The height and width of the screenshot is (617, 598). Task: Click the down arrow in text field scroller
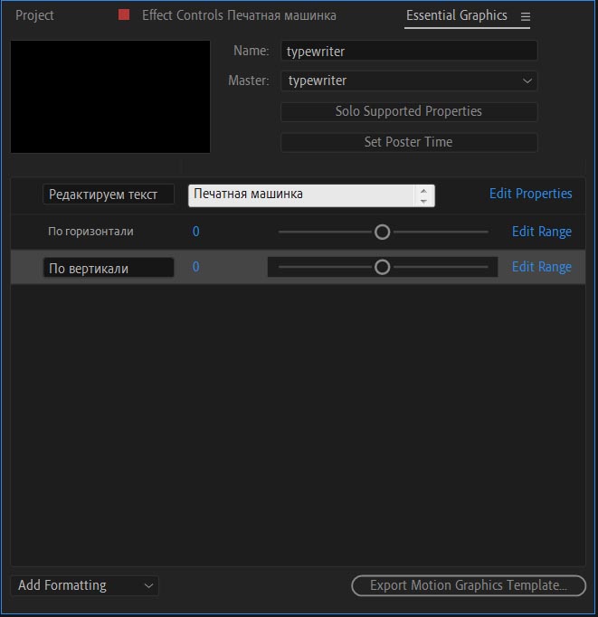coord(423,201)
